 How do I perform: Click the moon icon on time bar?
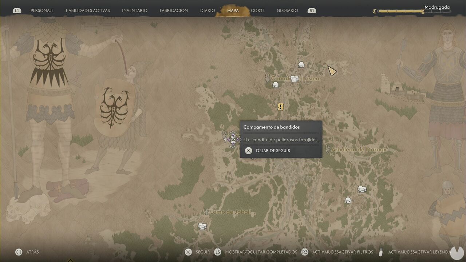click(x=375, y=11)
